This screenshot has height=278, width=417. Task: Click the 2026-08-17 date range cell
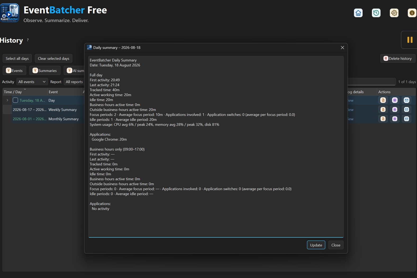tap(30, 110)
